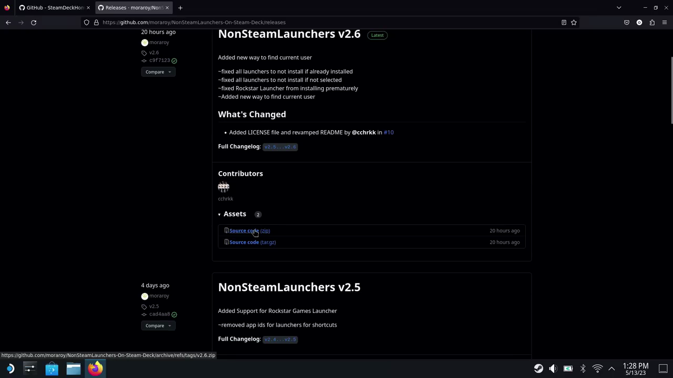This screenshot has width=673, height=378.
Task: Open Bluetooth settings in tray
Action: (x=583, y=369)
